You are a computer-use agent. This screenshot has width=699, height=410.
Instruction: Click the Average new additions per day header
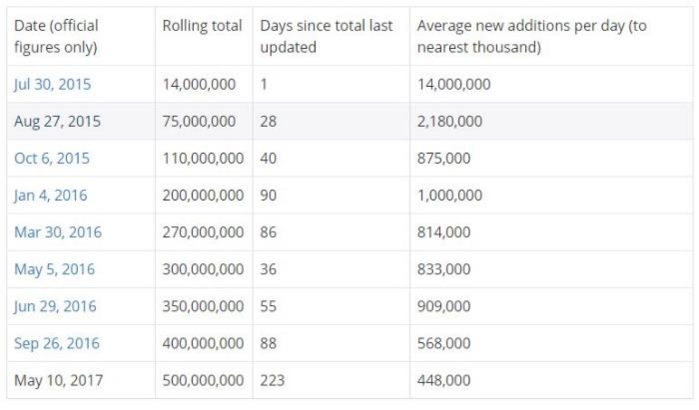(532, 36)
